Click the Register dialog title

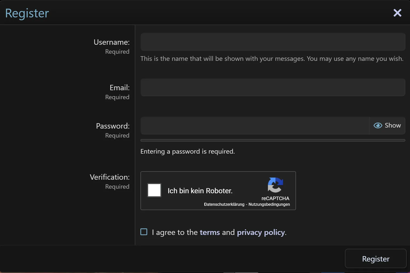click(x=27, y=13)
